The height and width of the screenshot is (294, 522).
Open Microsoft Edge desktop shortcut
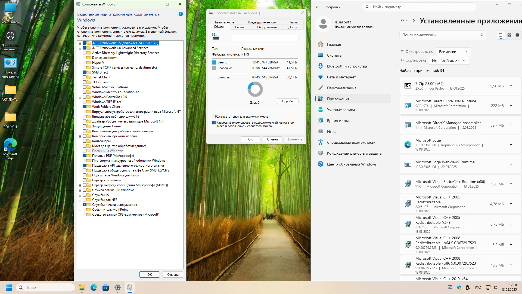(10, 149)
